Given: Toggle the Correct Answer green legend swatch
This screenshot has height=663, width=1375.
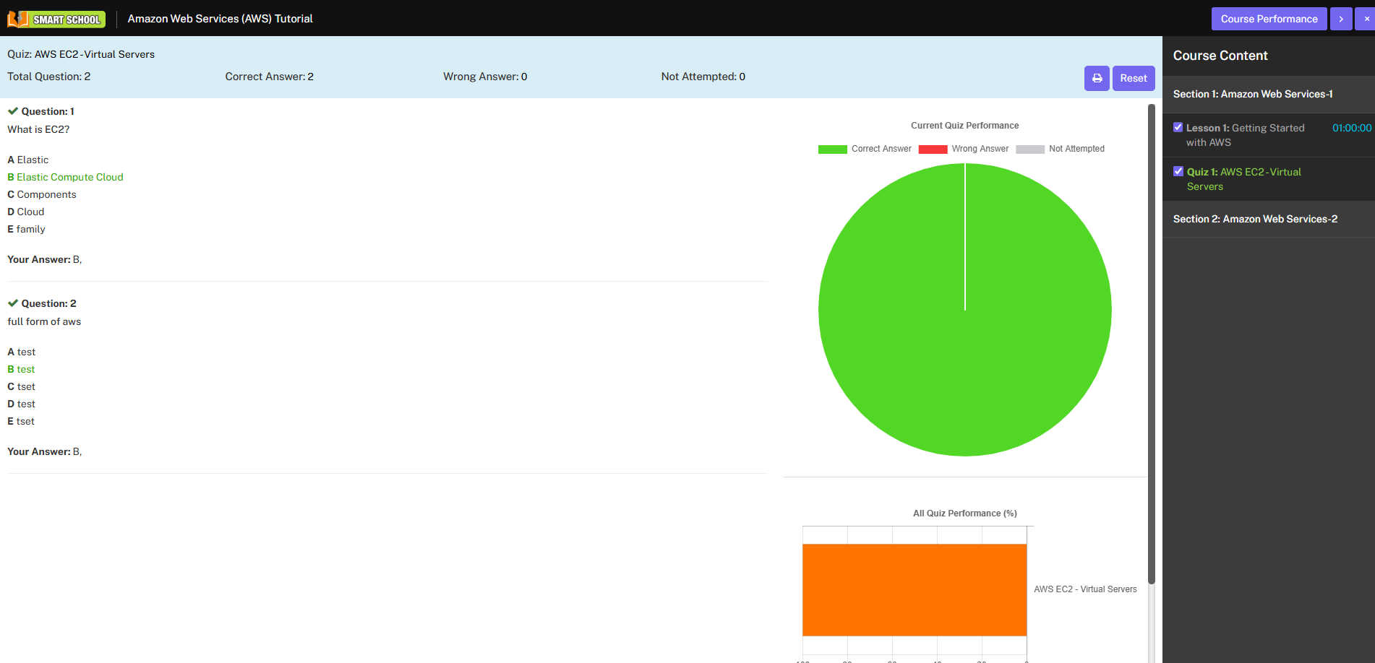Looking at the screenshot, I should [832, 149].
